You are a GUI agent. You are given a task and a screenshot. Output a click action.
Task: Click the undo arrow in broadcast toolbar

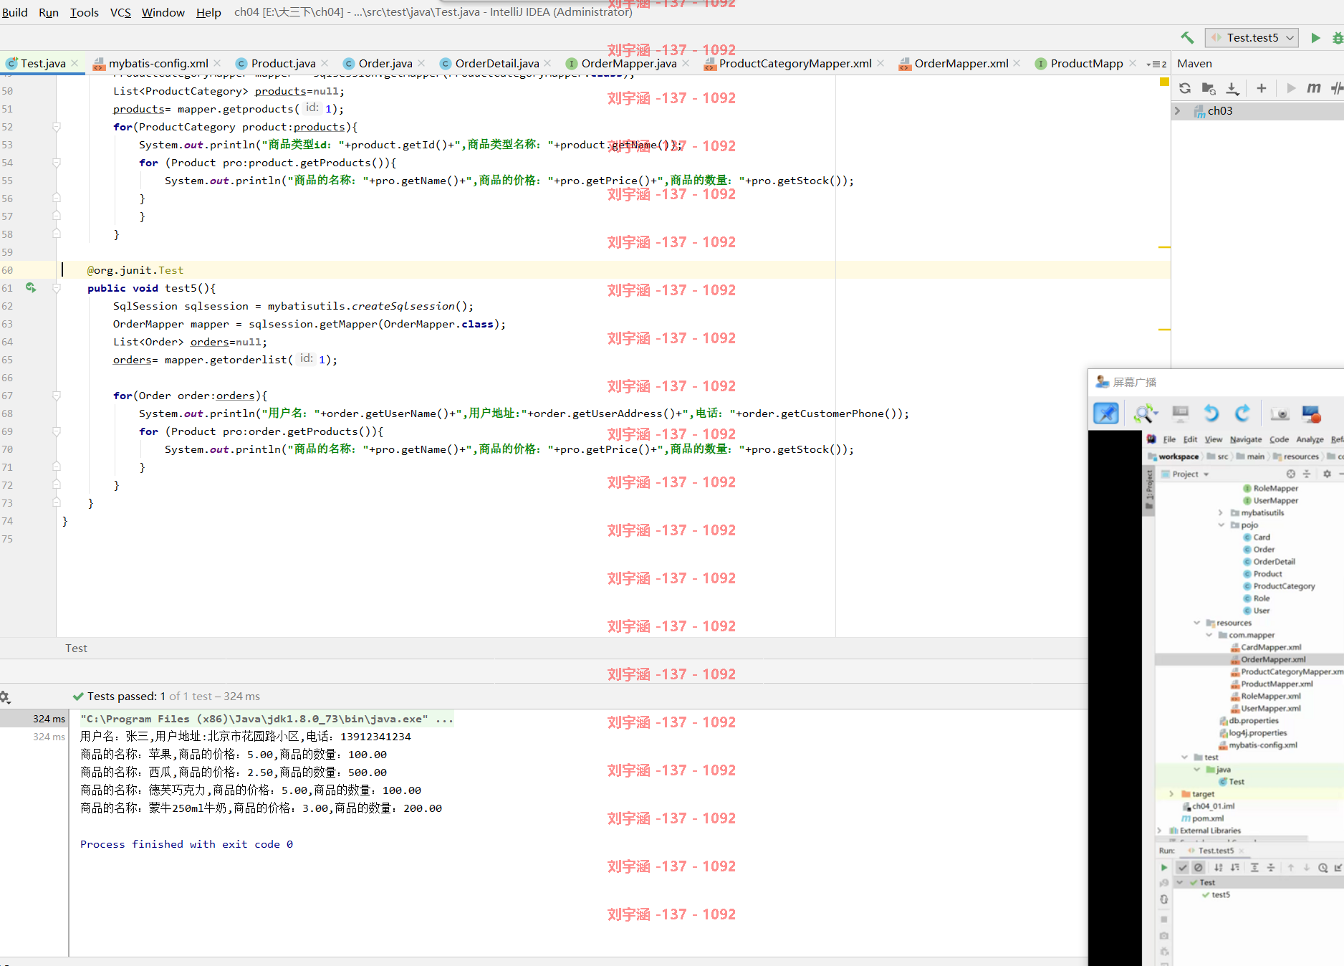click(1211, 413)
